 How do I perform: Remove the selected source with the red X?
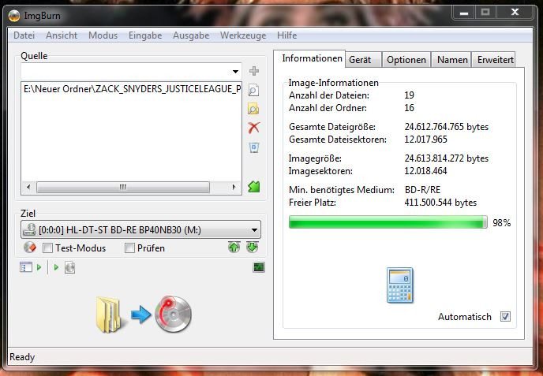pos(254,128)
